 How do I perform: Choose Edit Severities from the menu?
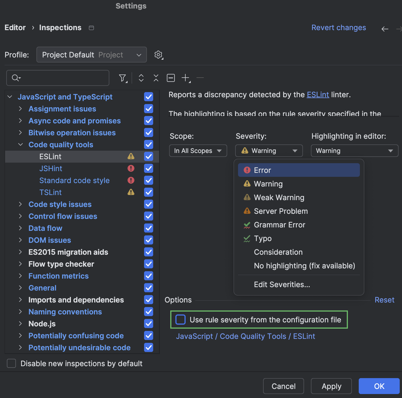coord(282,284)
